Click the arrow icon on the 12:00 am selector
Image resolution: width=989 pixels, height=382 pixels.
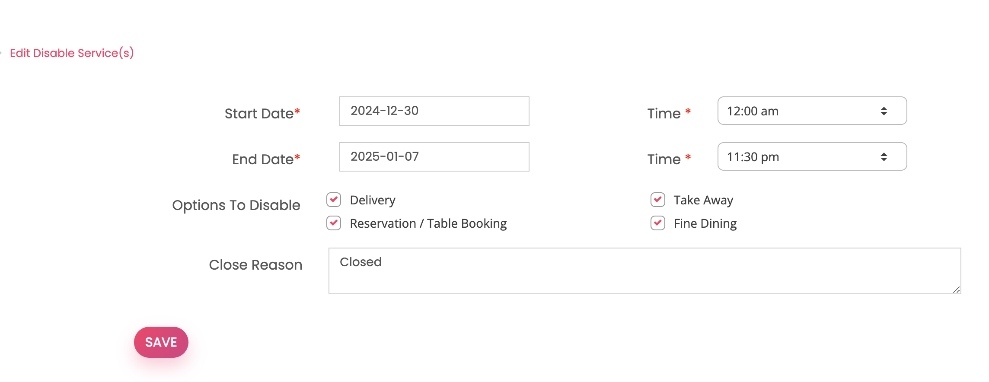pos(884,111)
